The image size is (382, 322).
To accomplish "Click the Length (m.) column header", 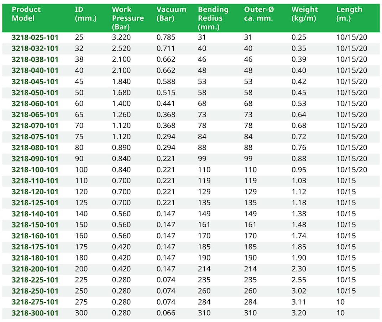I will point(349,14).
